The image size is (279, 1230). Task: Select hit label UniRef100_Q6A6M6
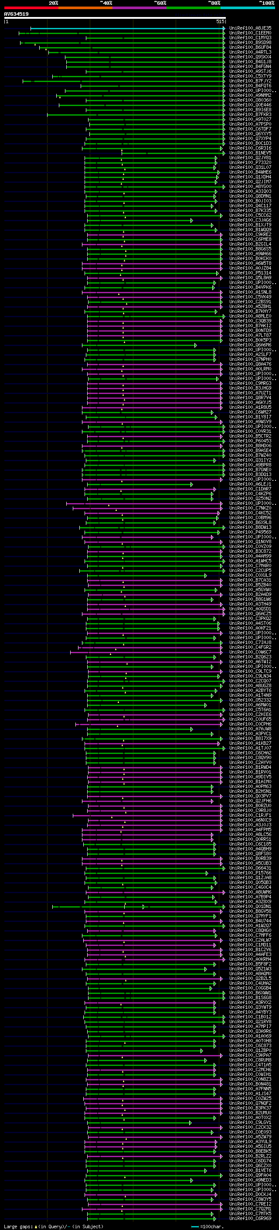pyautogui.click(x=250, y=345)
